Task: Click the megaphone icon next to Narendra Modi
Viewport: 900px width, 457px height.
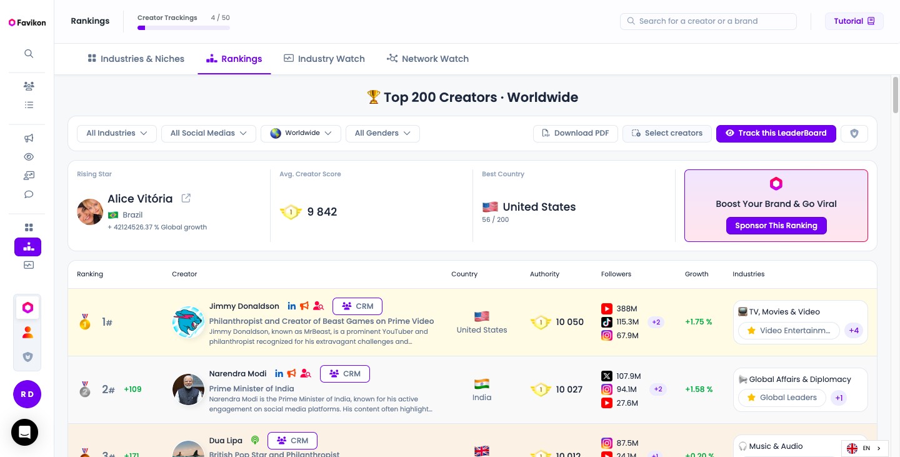Action: pyautogui.click(x=292, y=374)
